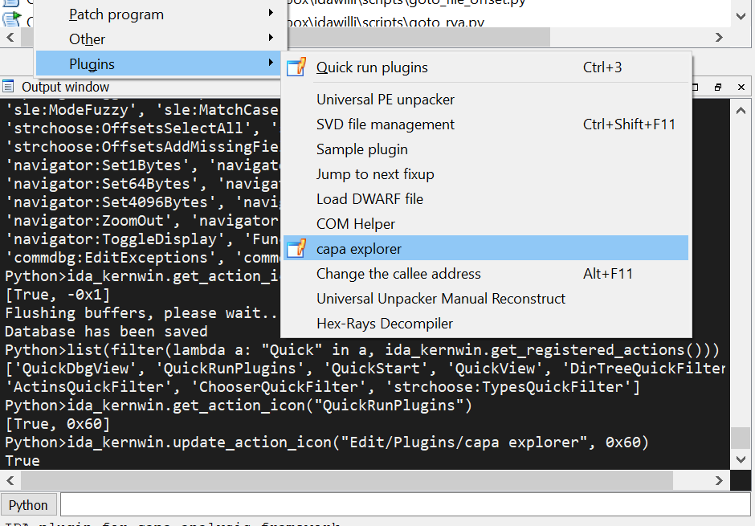Screen dimensions: 755x526
Task: Expand the Plugins submenu arrow
Action: tap(269, 63)
